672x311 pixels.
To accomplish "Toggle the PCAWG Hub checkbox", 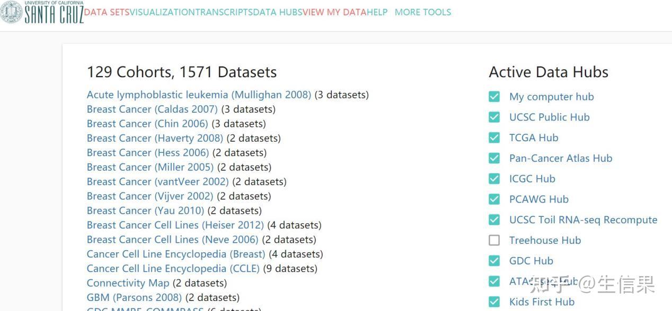I will [494, 199].
